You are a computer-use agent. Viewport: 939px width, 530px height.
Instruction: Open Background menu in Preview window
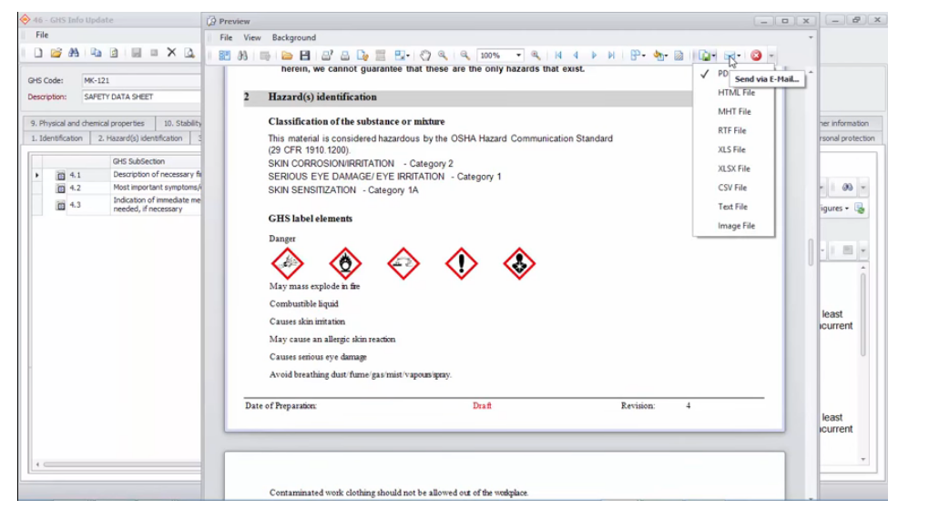point(293,37)
